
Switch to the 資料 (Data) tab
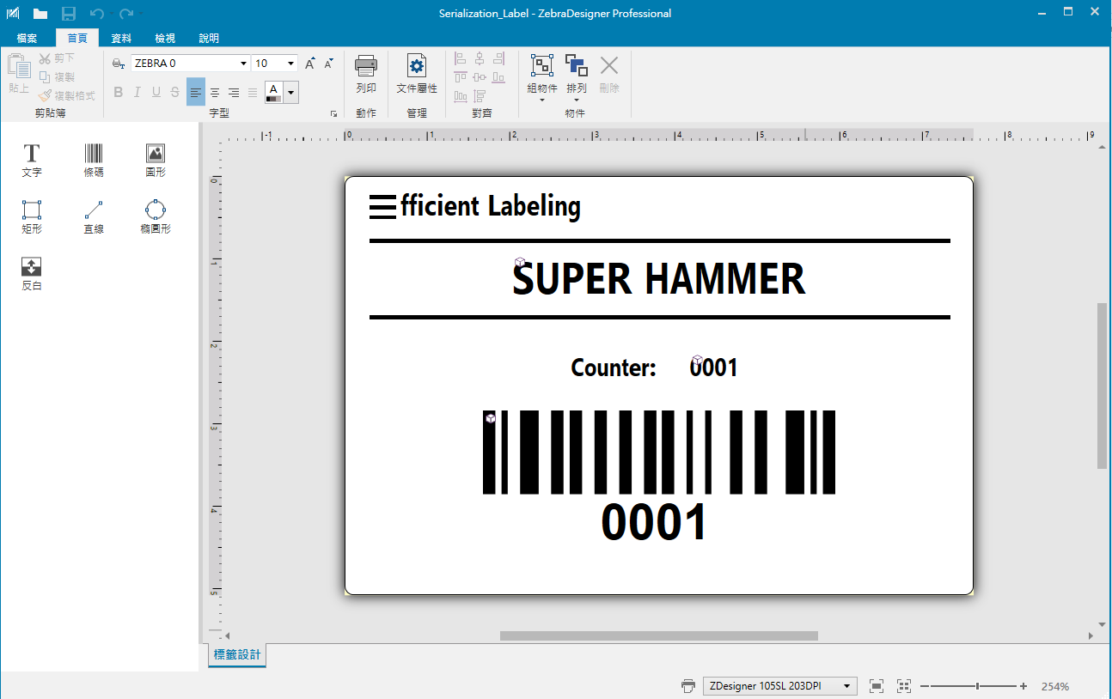tap(121, 39)
